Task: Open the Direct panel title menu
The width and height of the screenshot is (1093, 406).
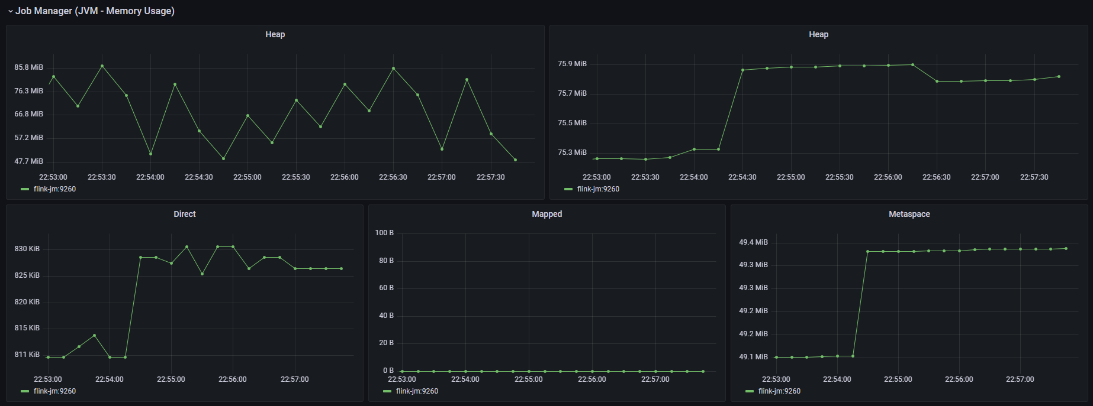Action: coord(184,214)
